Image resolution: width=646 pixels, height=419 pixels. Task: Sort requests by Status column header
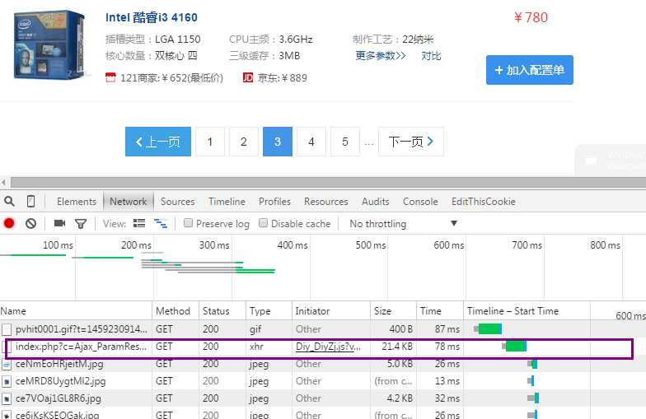(x=222, y=311)
